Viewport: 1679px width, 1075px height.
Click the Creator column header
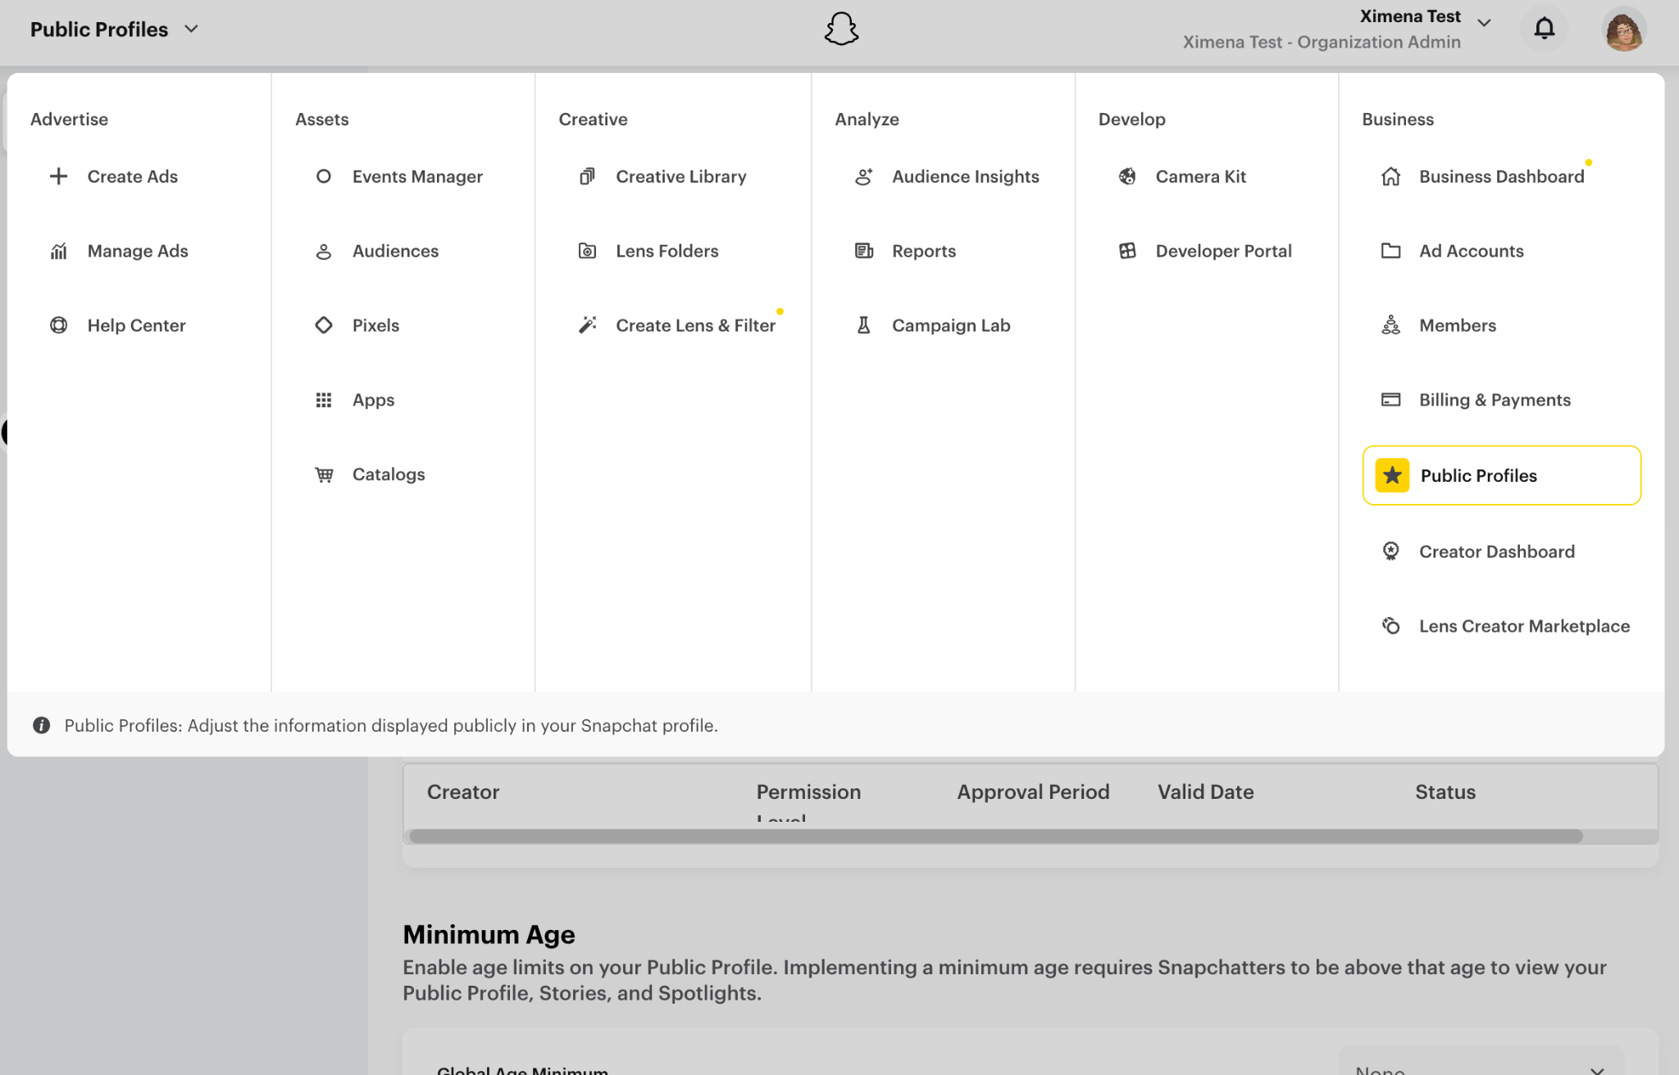click(x=462, y=792)
